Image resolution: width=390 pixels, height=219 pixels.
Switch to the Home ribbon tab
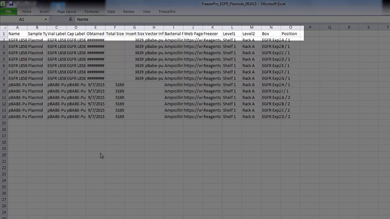tap(27, 12)
